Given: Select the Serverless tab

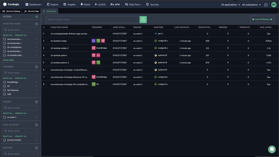Looking at the screenshot, I should coord(50,11).
